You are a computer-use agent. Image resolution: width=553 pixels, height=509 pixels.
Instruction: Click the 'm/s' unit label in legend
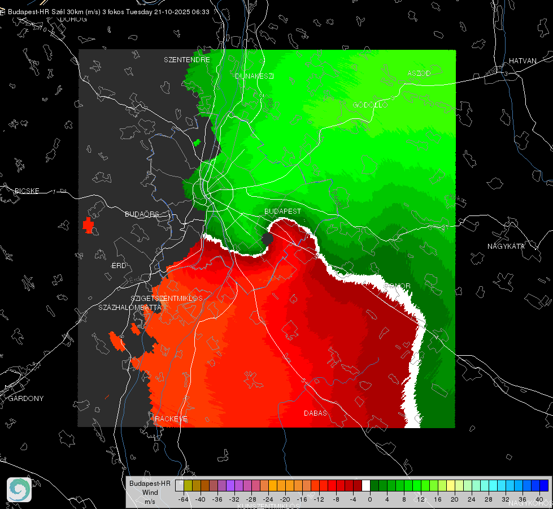(150, 502)
